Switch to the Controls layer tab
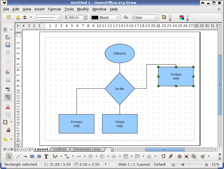Image resolution: width=224 pixels, height=169 pixels. [x=60, y=149]
